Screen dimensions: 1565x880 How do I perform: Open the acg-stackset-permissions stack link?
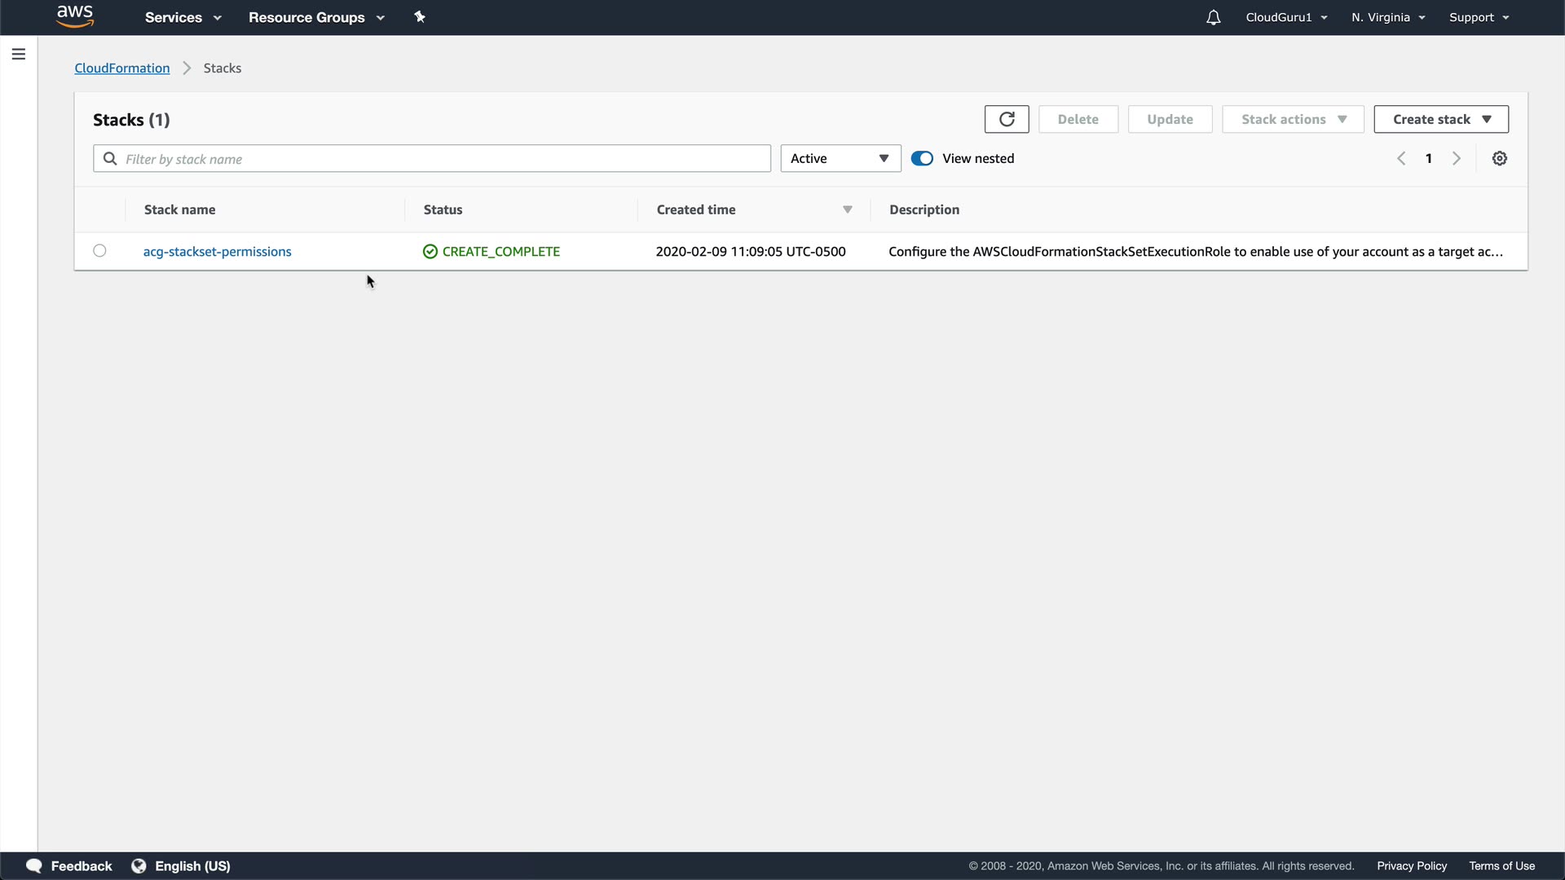[217, 252]
